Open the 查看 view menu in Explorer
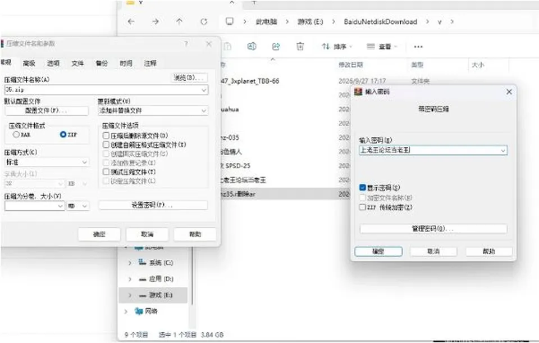 (382, 47)
